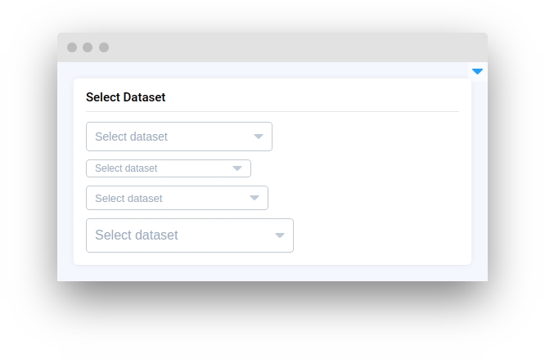Screen dimensions: 545x363
Task: Click placeholder text in the topmost dropdown
Action: tap(131, 137)
